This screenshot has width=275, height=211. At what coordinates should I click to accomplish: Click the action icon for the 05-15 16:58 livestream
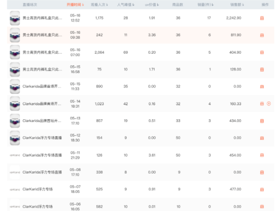[261, 69]
